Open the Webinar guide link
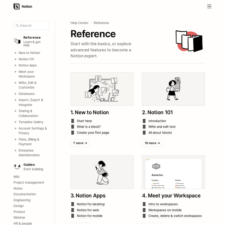 (x=19, y=218)
